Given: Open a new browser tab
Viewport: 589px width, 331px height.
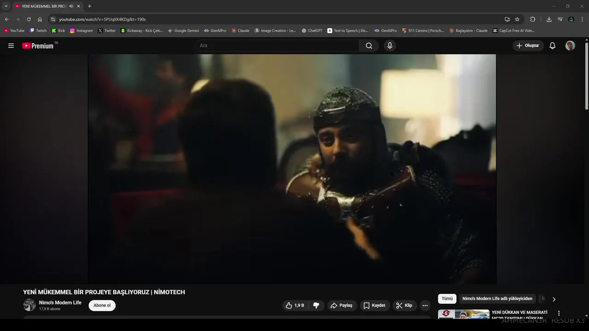Looking at the screenshot, I should [x=89, y=6].
